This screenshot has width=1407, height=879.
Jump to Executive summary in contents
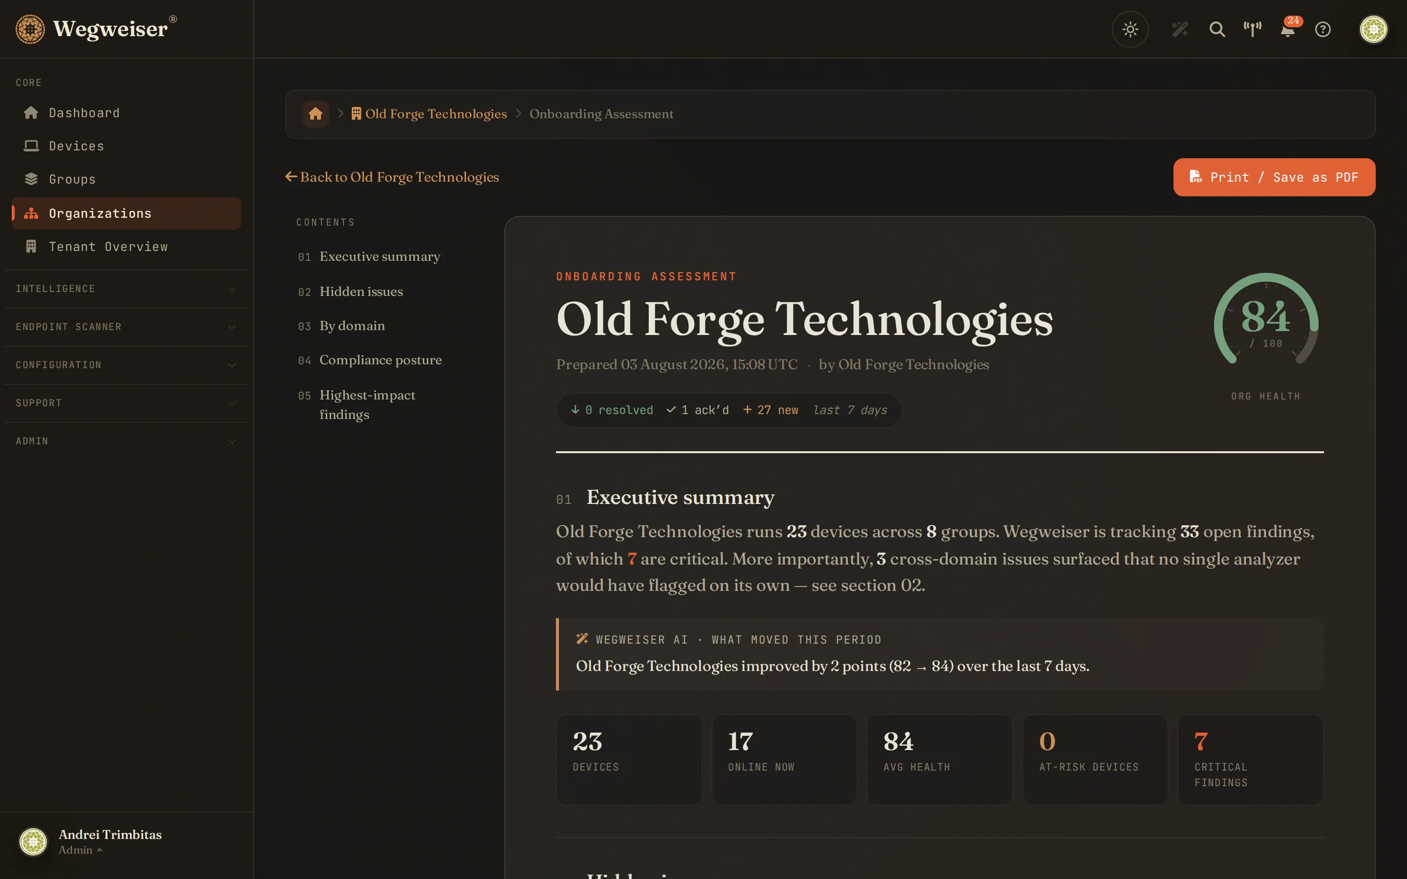(x=369, y=256)
